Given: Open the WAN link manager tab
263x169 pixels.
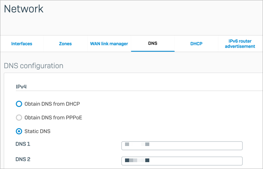Looking at the screenshot, I should pos(109,44).
